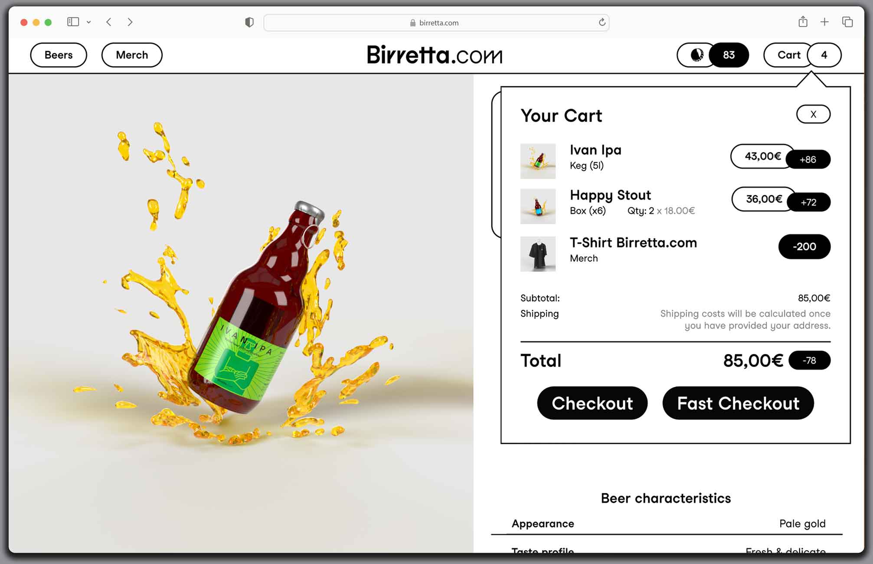The image size is (873, 564).
Task: Go forward with the browser arrow
Action: [130, 22]
